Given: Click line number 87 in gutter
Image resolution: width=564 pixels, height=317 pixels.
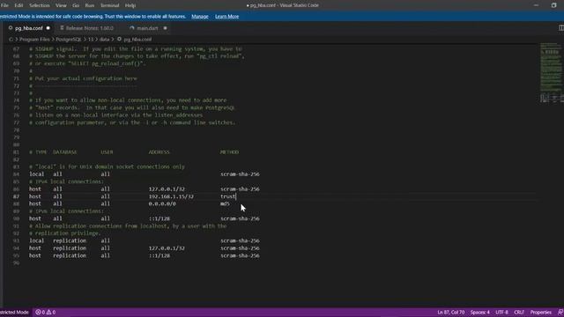Looking at the screenshot, I should 16,196.
